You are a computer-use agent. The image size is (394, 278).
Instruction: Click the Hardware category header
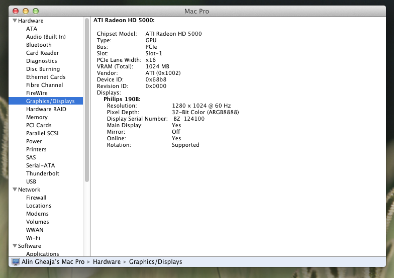(31, 21)
